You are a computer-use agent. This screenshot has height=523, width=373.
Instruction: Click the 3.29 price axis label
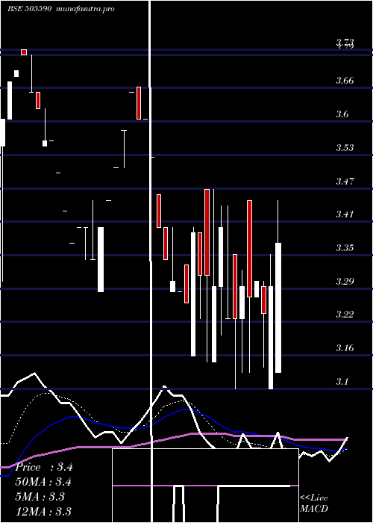pos(345,282)
